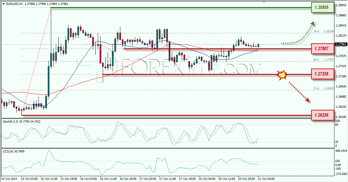Click the Stochastic scale value 20
This screenshot has width=348, height=182.
[337, 142]
